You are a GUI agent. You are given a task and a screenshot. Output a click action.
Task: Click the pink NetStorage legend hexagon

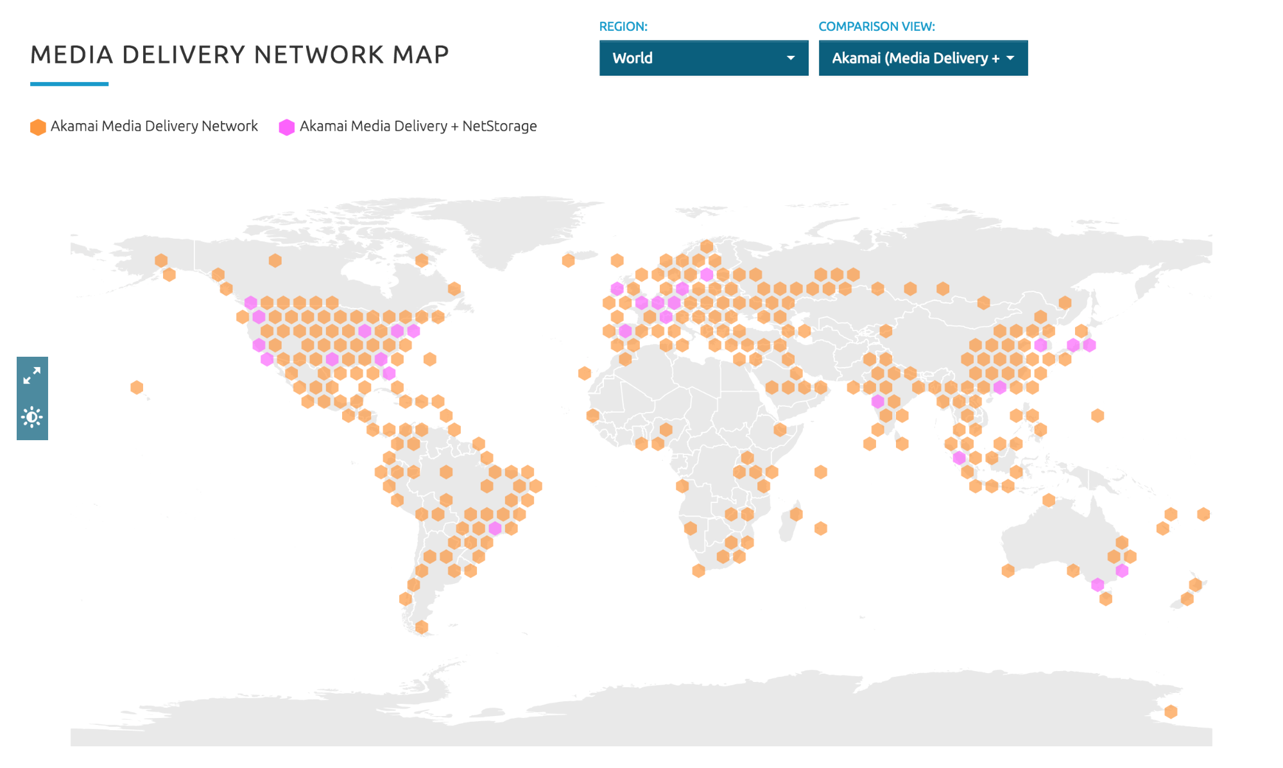click(x=287, y=127)
